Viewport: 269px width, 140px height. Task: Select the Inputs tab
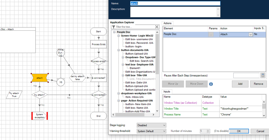point(167,92)
